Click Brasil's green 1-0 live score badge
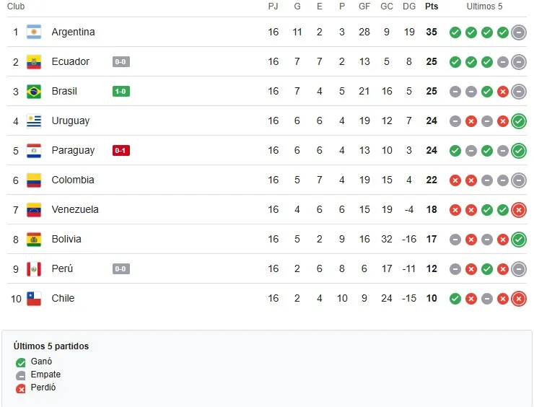Screen dimensions: 534x407 [121, 92]
